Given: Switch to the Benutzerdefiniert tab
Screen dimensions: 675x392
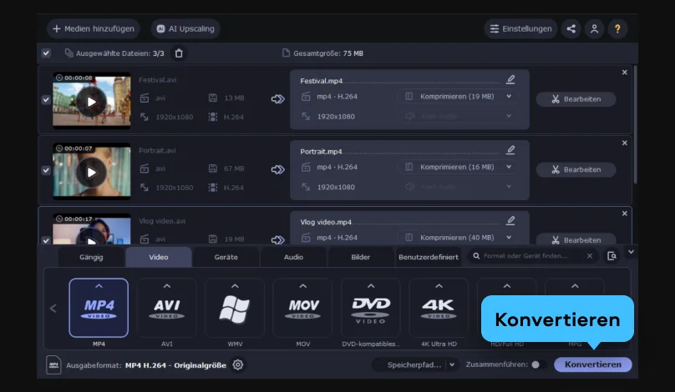Looking at the screenshot, I should pos(429,257).
